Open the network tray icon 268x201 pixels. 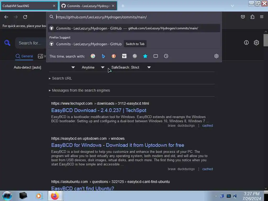pos(229,196)
